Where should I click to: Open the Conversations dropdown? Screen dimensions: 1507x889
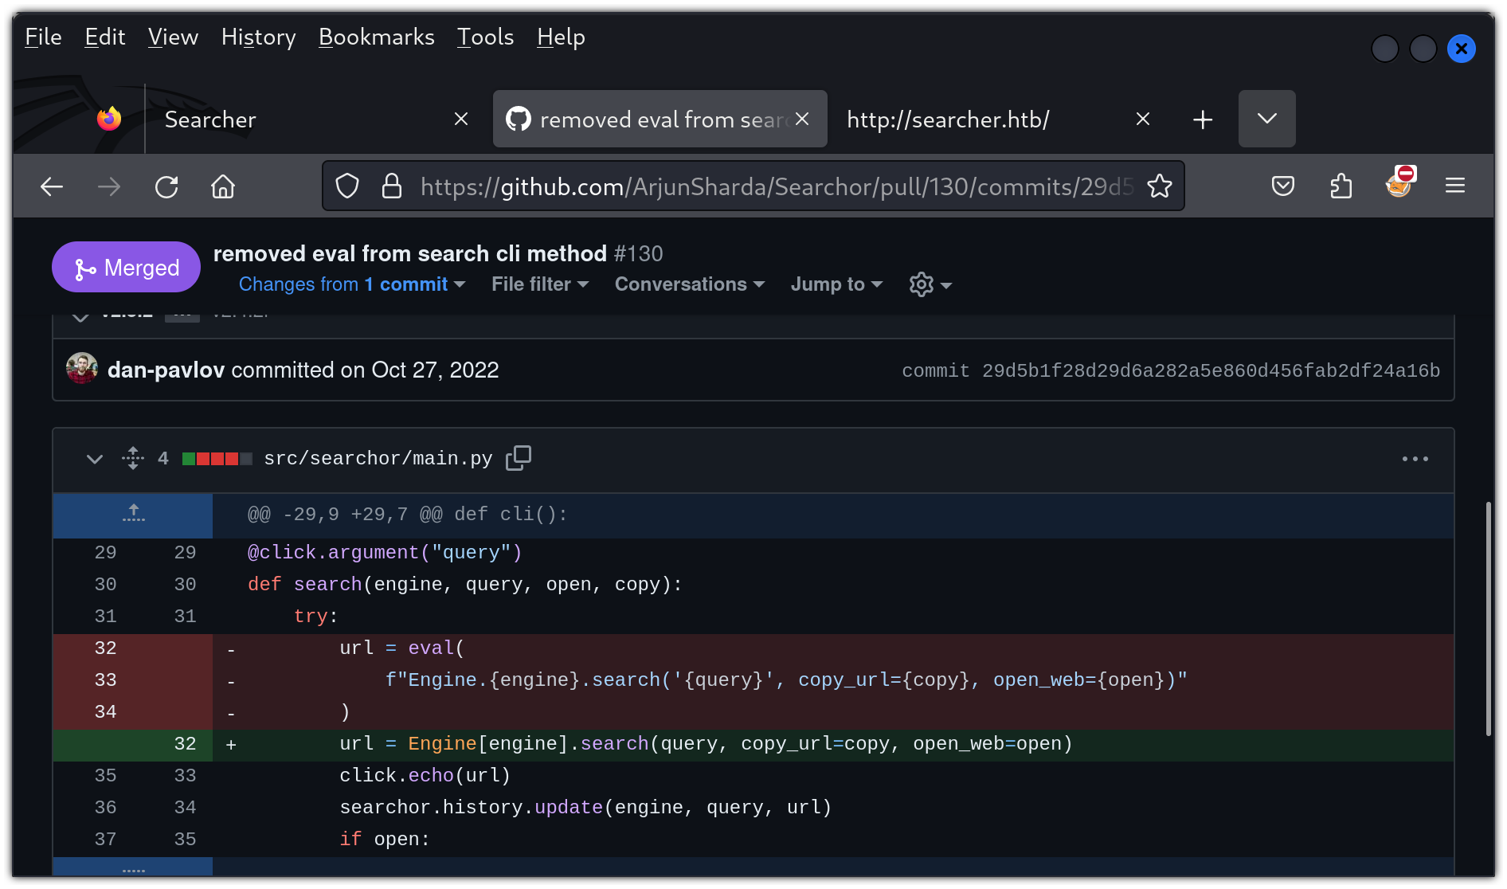coord(689,284)
